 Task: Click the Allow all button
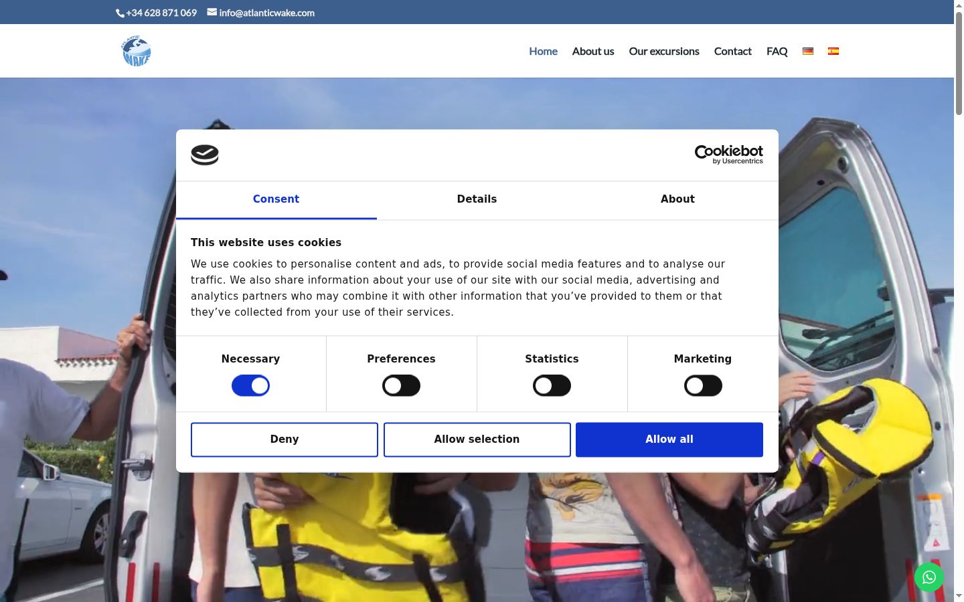click(669, 439)
